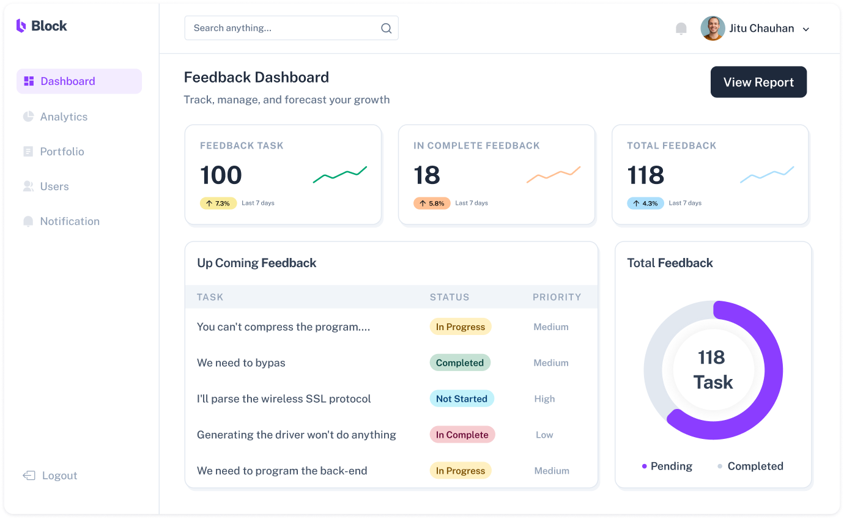Open the Analytics menu item

[x=64, y=117]
